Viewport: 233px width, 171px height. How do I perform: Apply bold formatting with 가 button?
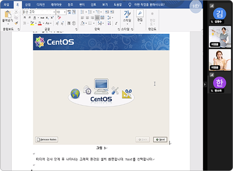coord(25,18)
